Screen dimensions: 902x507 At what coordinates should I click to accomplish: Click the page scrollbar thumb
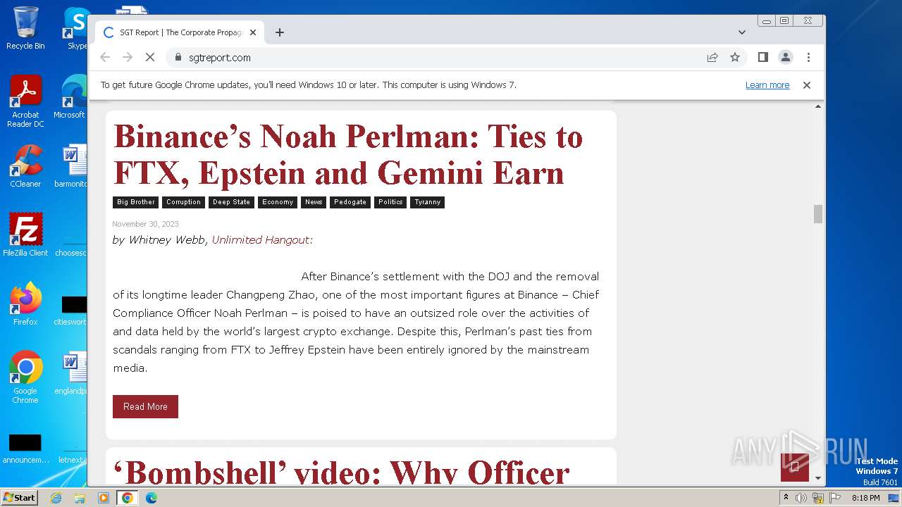[817, 214]
